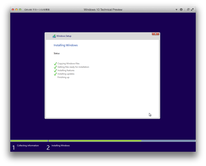Click the Windows Setup title text
The width and height of the screenshot is (206, 166).
pyautogui.click(x=64, y=36)
